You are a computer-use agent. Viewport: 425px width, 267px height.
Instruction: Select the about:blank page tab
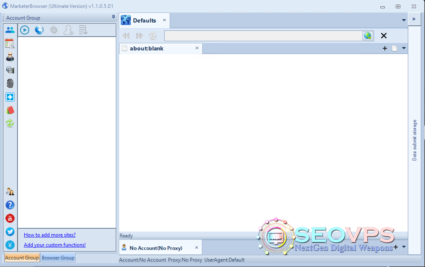point(160,48)
